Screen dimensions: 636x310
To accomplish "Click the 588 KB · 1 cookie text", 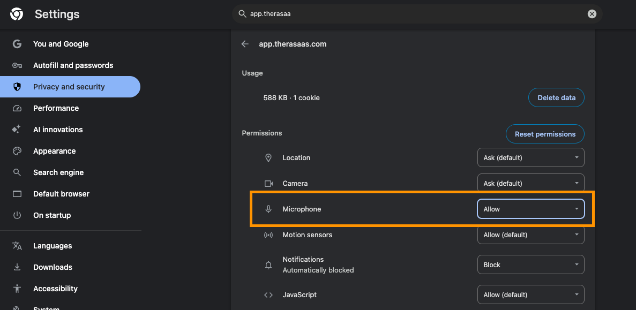I will 291,97.
